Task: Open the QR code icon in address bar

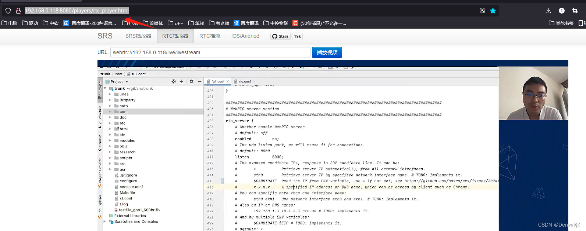Action: tap(483, 11)
